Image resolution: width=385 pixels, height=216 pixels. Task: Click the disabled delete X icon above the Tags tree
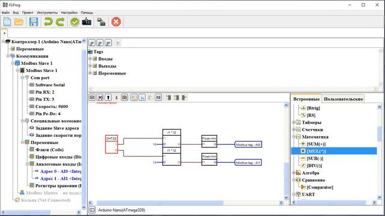(118, 43)
